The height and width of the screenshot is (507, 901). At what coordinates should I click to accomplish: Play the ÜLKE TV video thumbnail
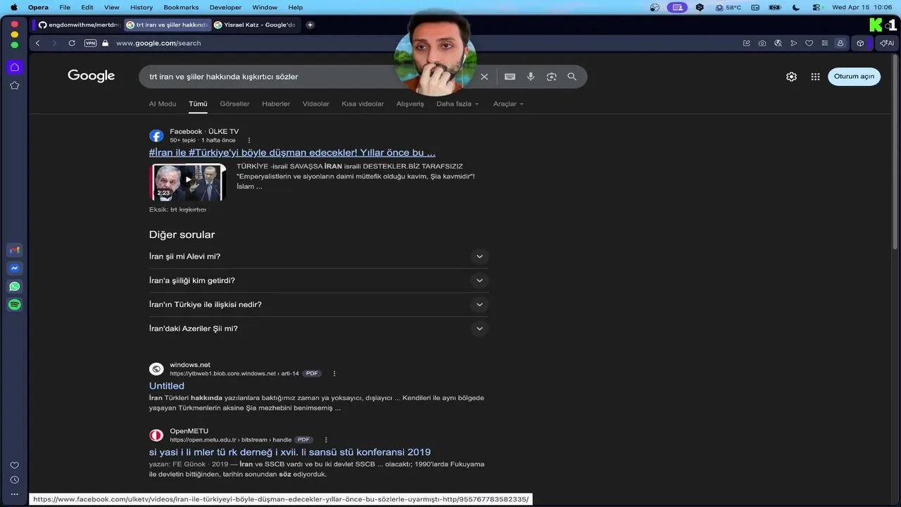point(187,182)
